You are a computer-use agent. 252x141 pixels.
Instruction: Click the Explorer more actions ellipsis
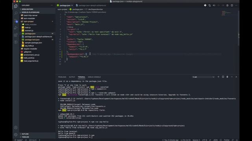52,5
